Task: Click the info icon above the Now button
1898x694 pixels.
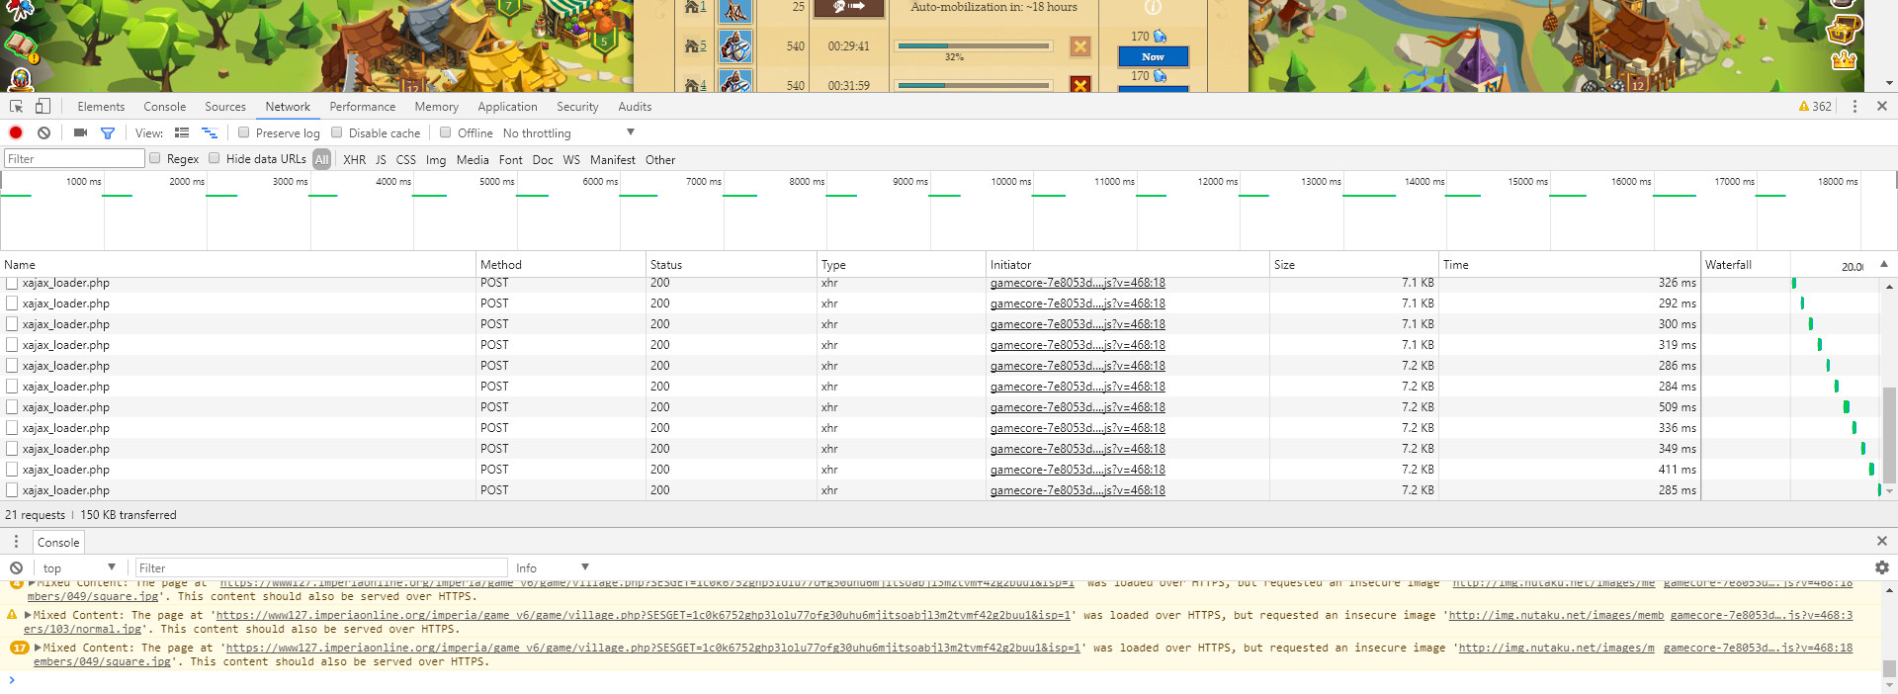Action: pos(1153,7)
